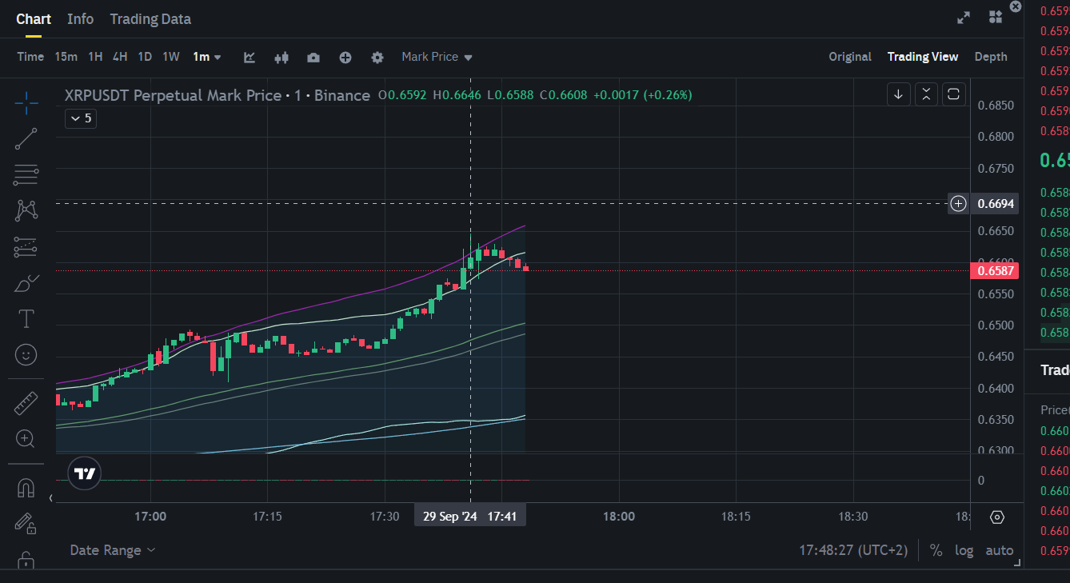Take a chart snapshot with camera icon

click(x=313, y=58)
